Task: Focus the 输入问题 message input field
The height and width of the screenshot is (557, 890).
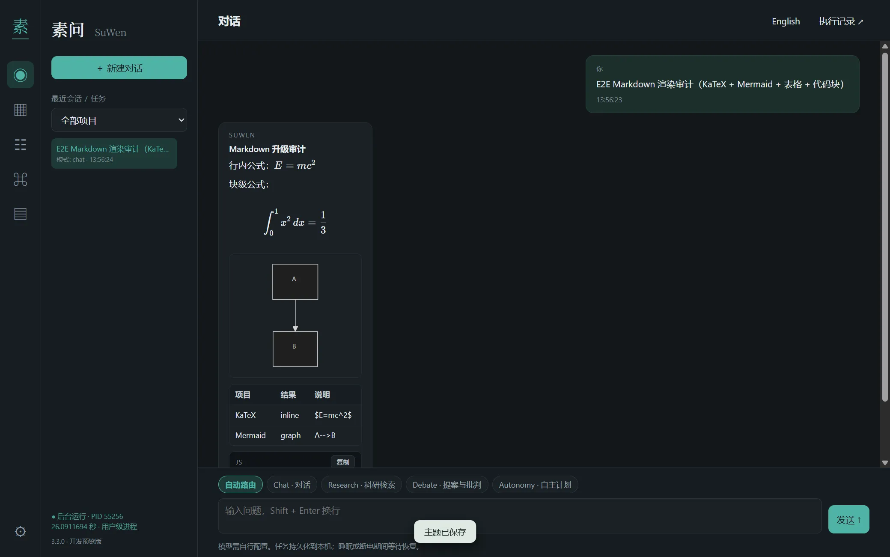Action: 520,515
